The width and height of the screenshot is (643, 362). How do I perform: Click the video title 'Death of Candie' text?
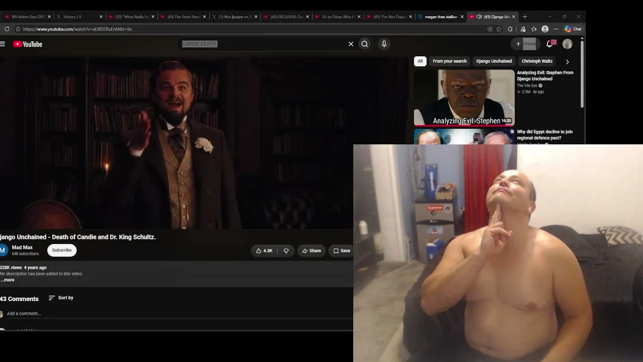[x=78, y=237]
